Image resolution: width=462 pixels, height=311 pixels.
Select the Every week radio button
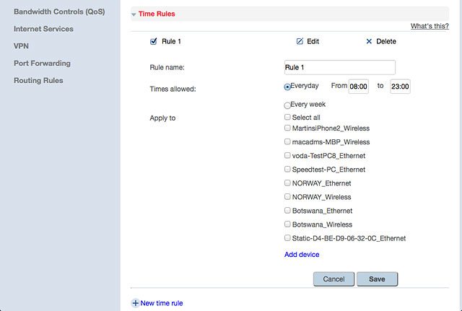click(287, 105)
